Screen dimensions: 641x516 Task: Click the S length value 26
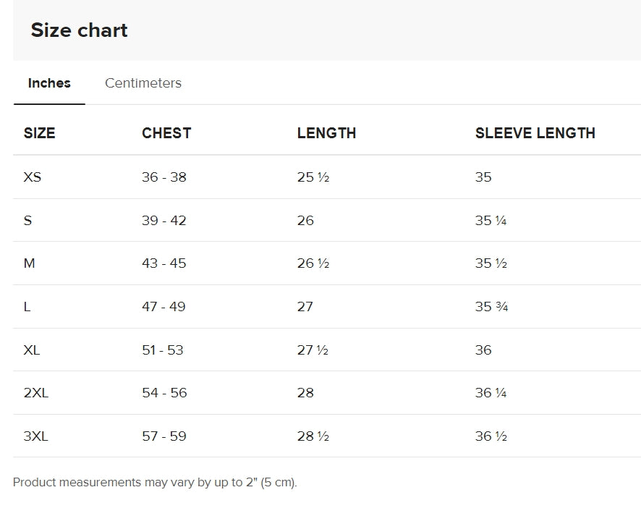pos(305,221)
